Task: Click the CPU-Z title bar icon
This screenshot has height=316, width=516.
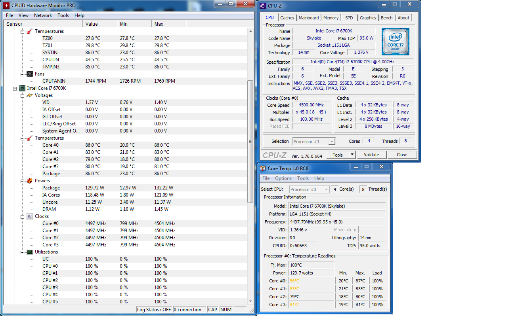Action: 263,6
